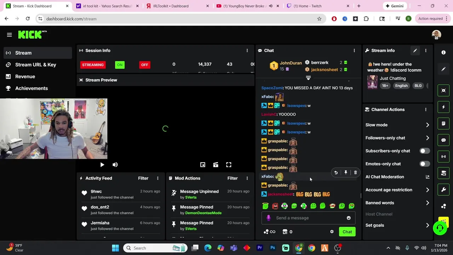Open Mod Actions options menu

tap(247, 178)
